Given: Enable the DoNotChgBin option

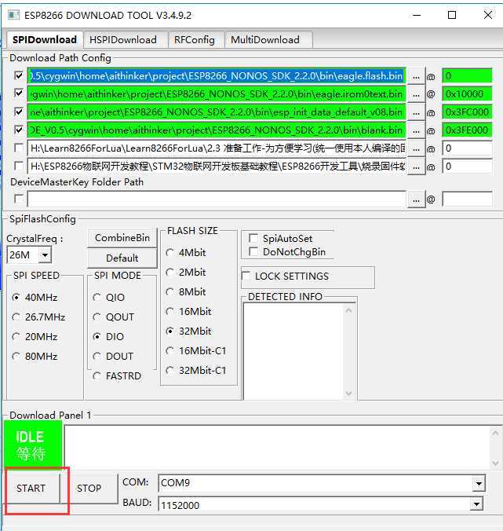Looking at the screenshot, I should pyautogui.click(x=253, y=251).
